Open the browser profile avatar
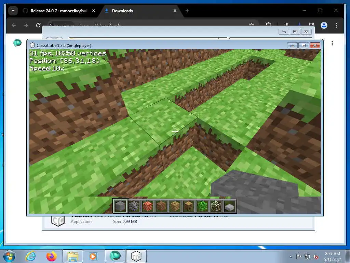 pyautogui.click(x=324, y=25)
